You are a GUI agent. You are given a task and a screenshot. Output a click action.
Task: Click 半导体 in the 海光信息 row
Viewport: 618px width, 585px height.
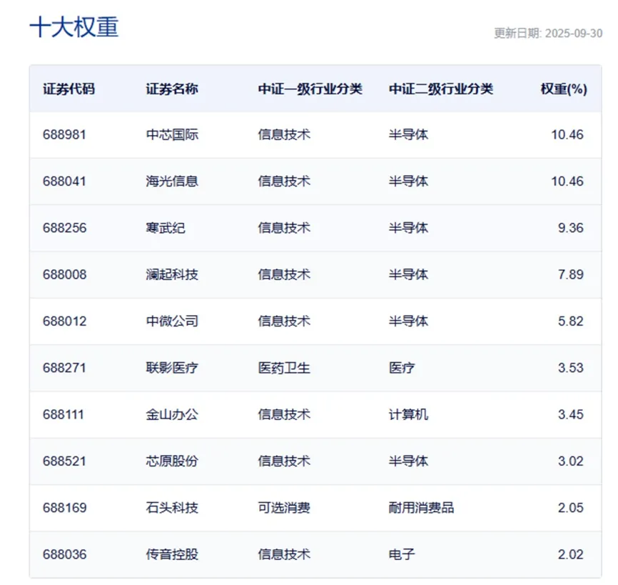pos(408,181)
